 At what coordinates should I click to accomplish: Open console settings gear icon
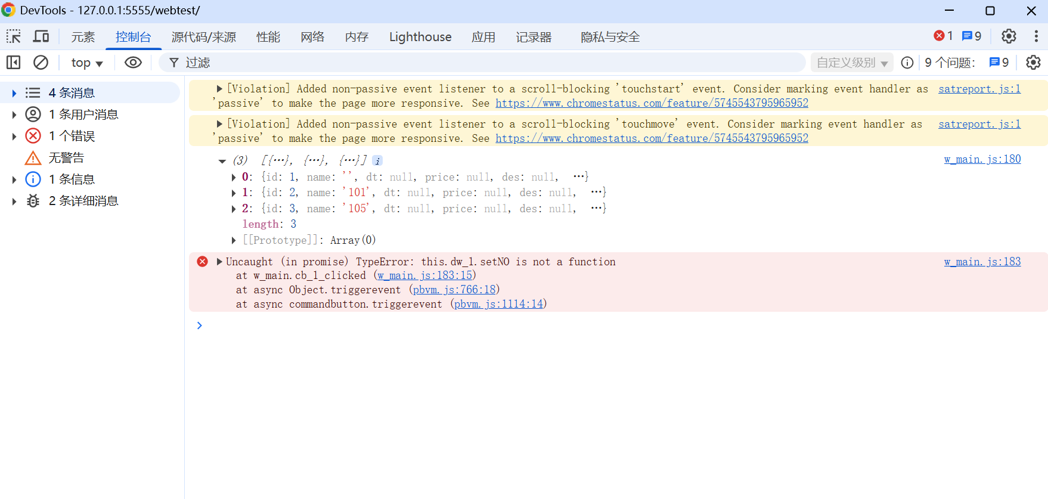[x=1033, y=63]
